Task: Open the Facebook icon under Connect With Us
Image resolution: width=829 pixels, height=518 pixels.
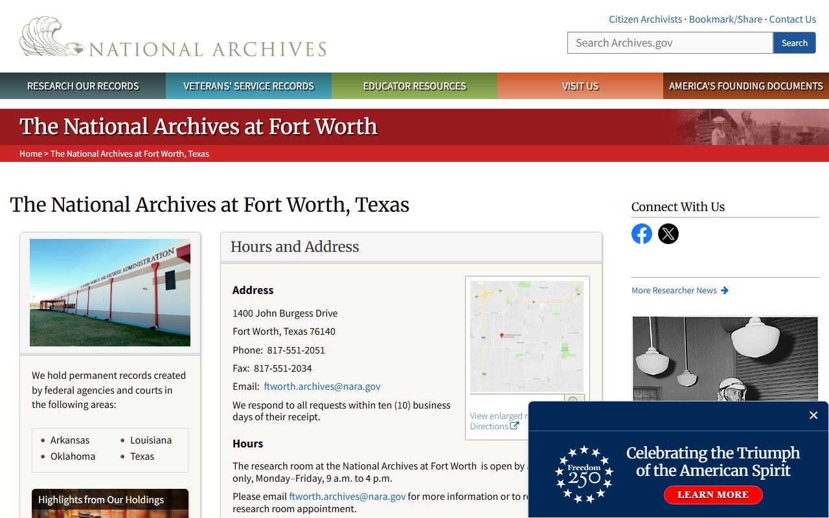Action: tap(642, 234)
